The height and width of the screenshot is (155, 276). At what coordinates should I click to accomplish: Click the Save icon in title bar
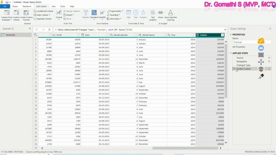click(x=7, y=2)
